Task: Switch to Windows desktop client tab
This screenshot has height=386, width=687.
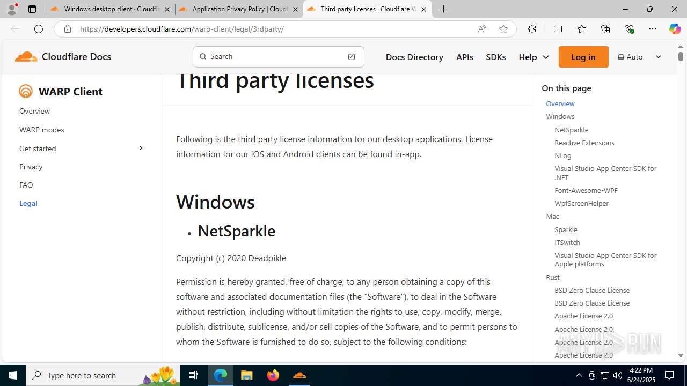Action: pyautogui.click(x=110, y=9)
